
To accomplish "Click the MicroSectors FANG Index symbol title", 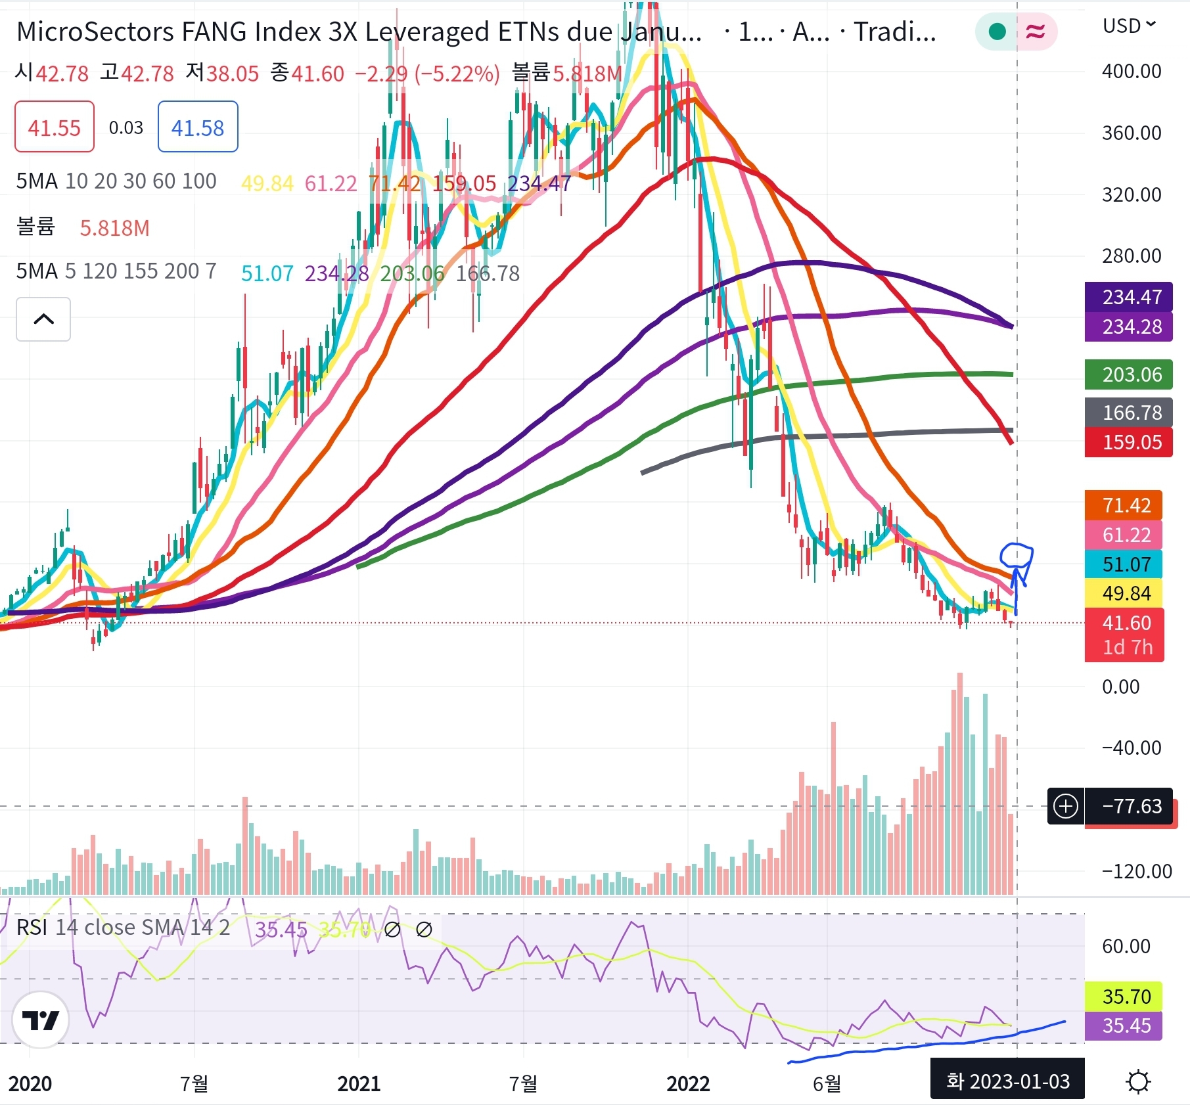I will pos(359,32).
